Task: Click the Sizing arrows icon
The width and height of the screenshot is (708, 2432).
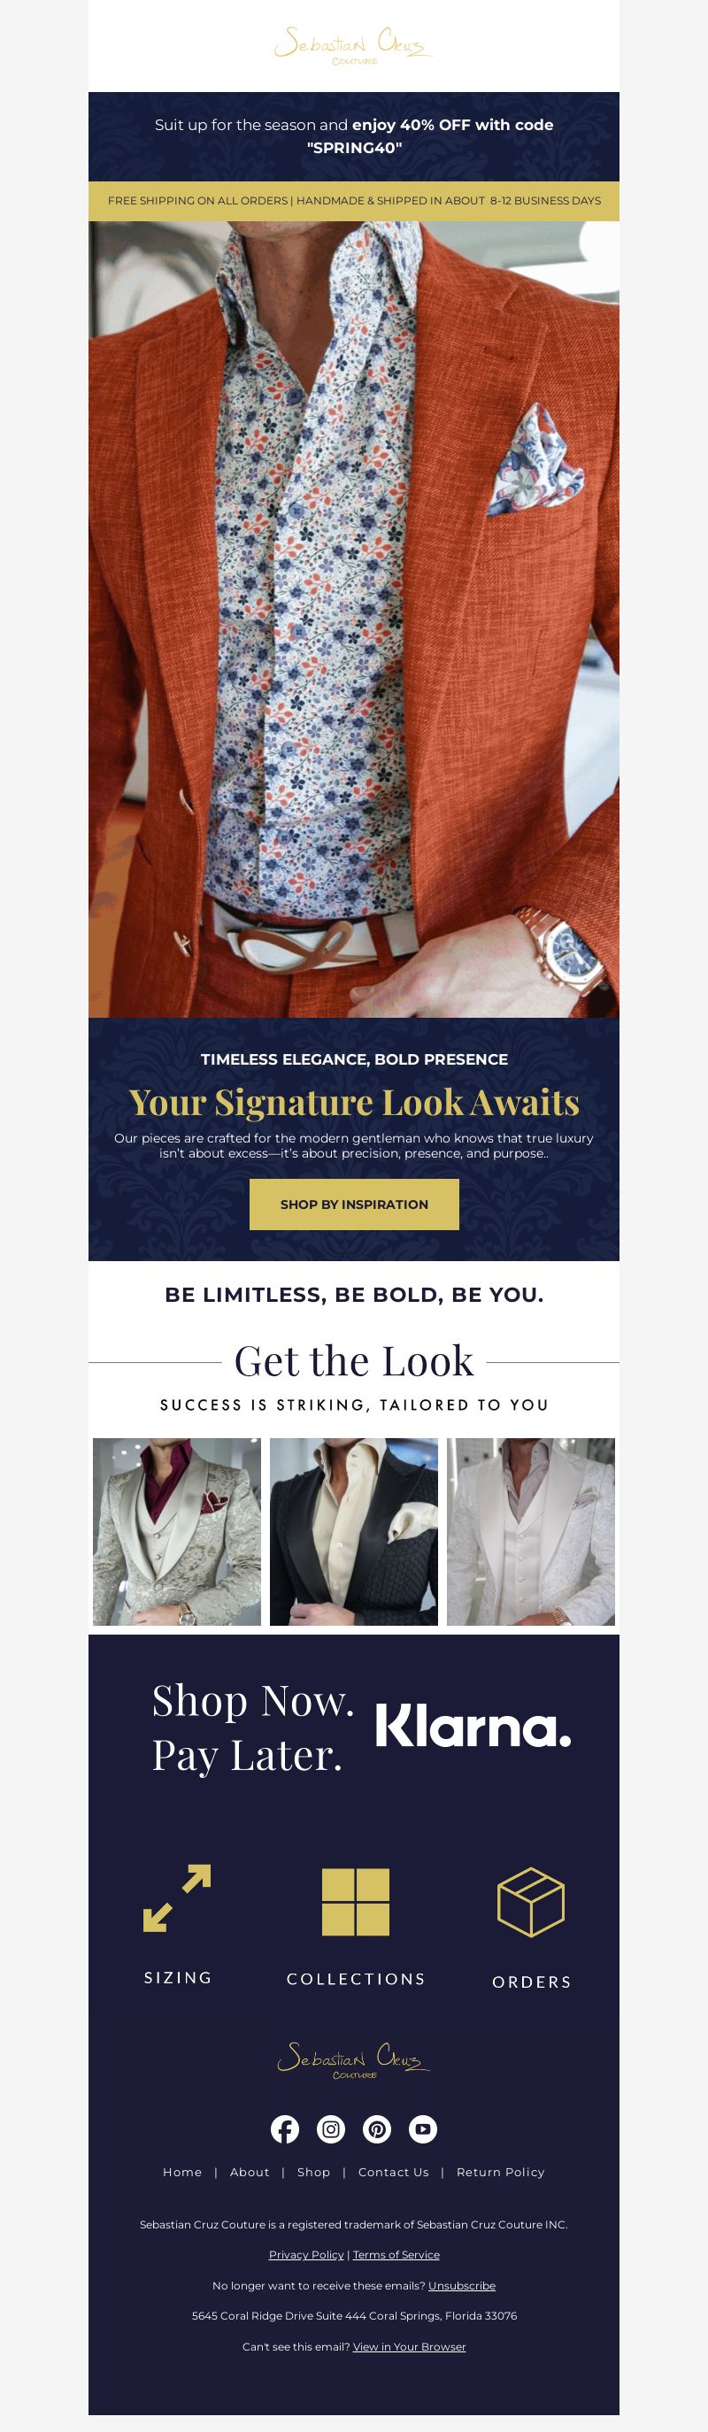Action: pyautogui.click(x=178, y=1897)
